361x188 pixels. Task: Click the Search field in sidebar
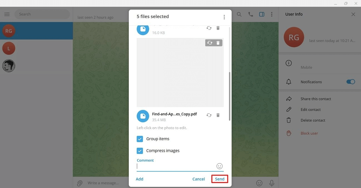[x=42, y=14]
